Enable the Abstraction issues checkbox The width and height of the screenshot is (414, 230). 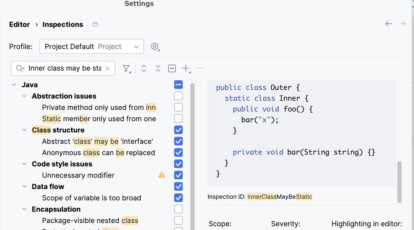click(178, 96)
